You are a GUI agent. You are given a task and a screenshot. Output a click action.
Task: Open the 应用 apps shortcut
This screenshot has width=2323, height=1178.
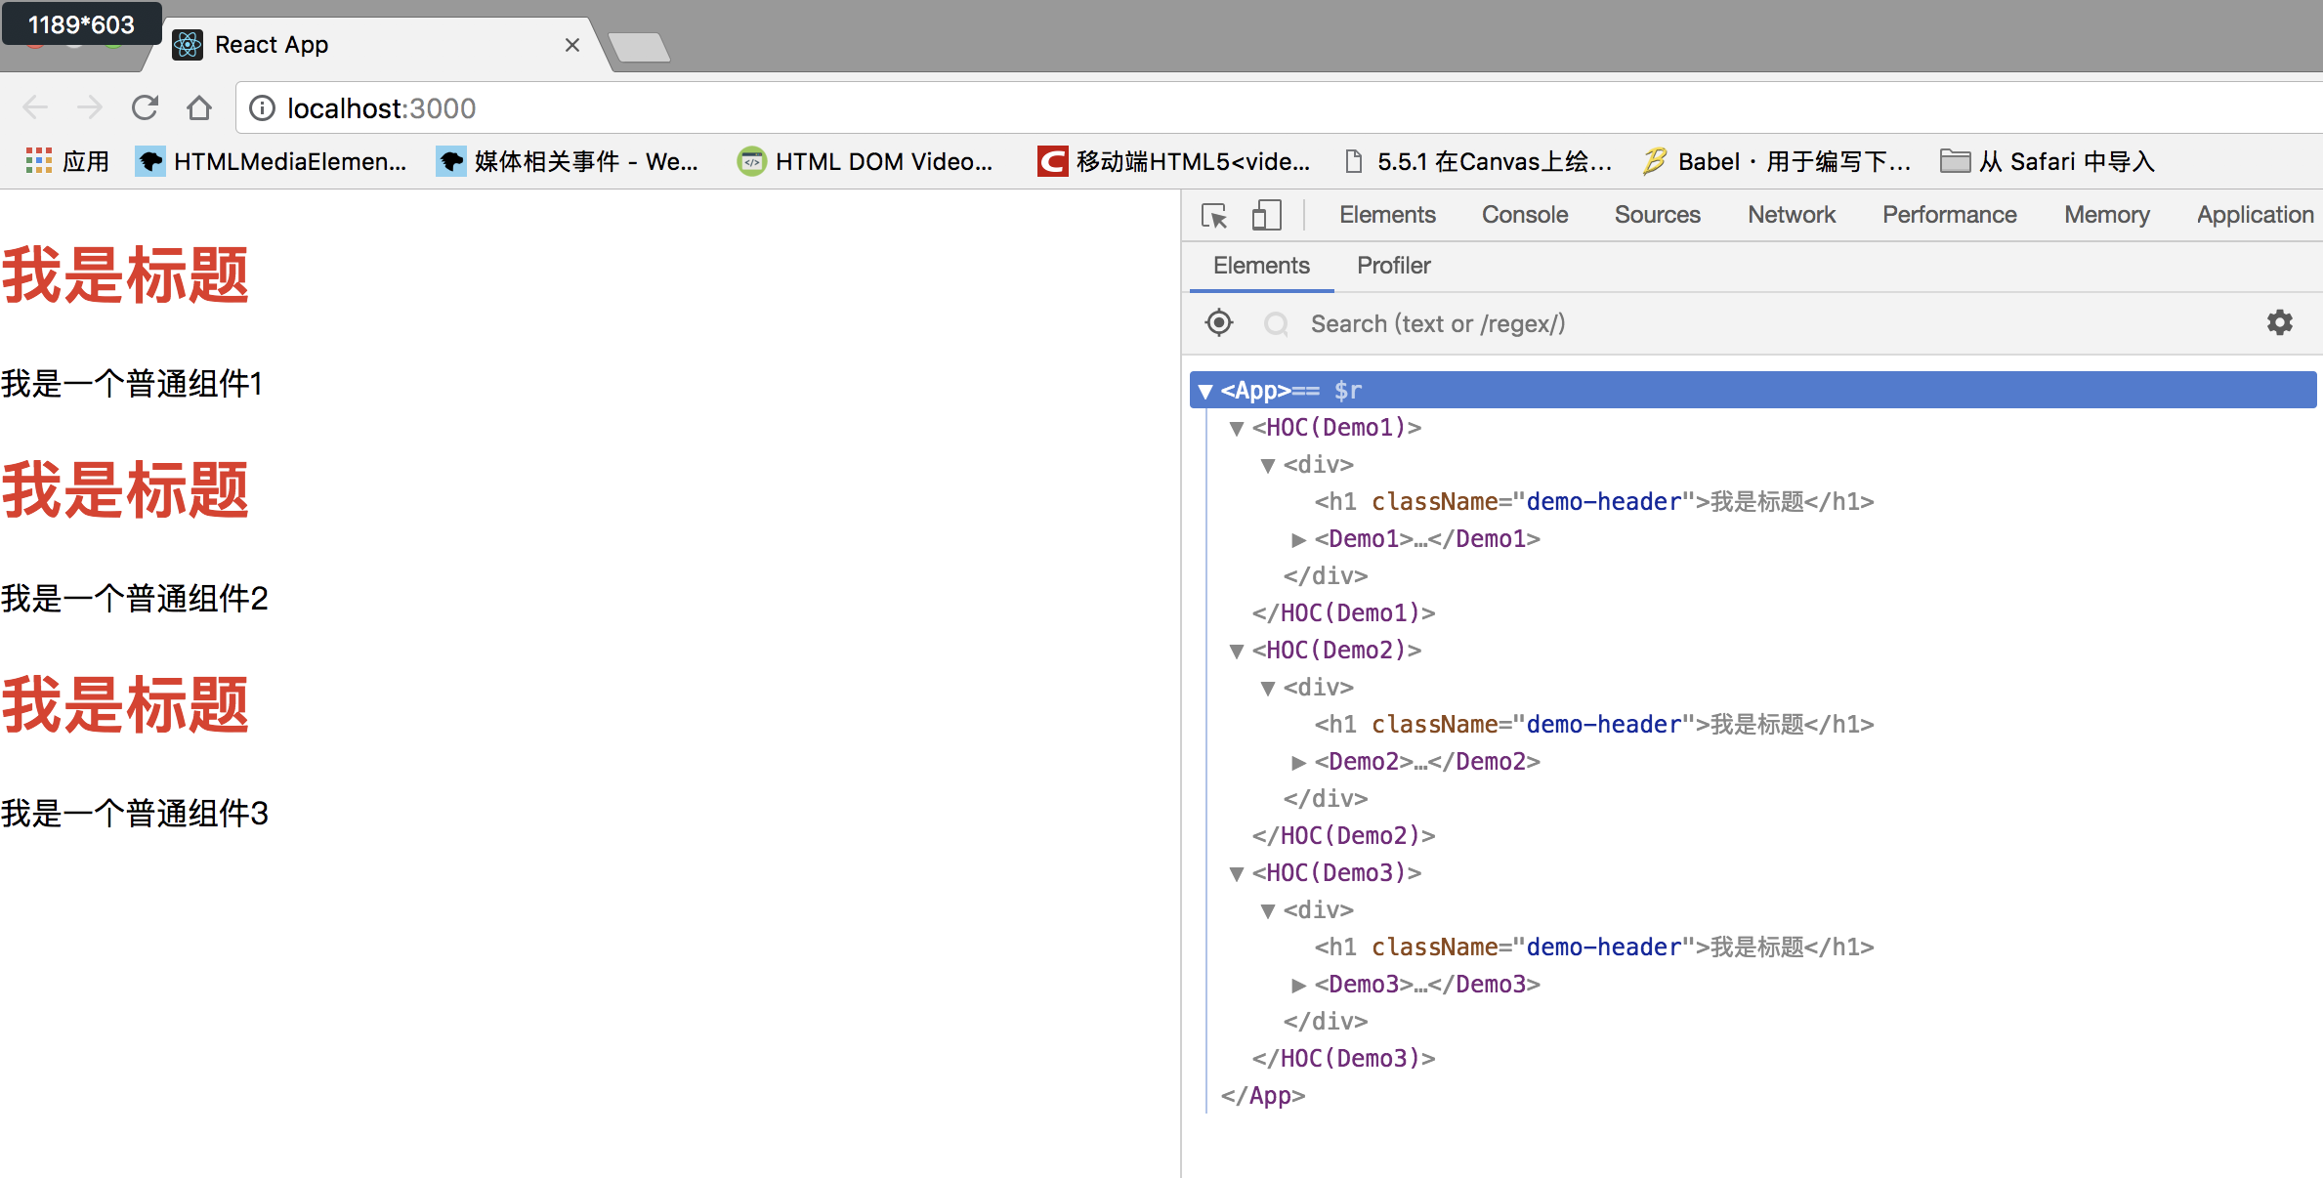click(66, 161)
